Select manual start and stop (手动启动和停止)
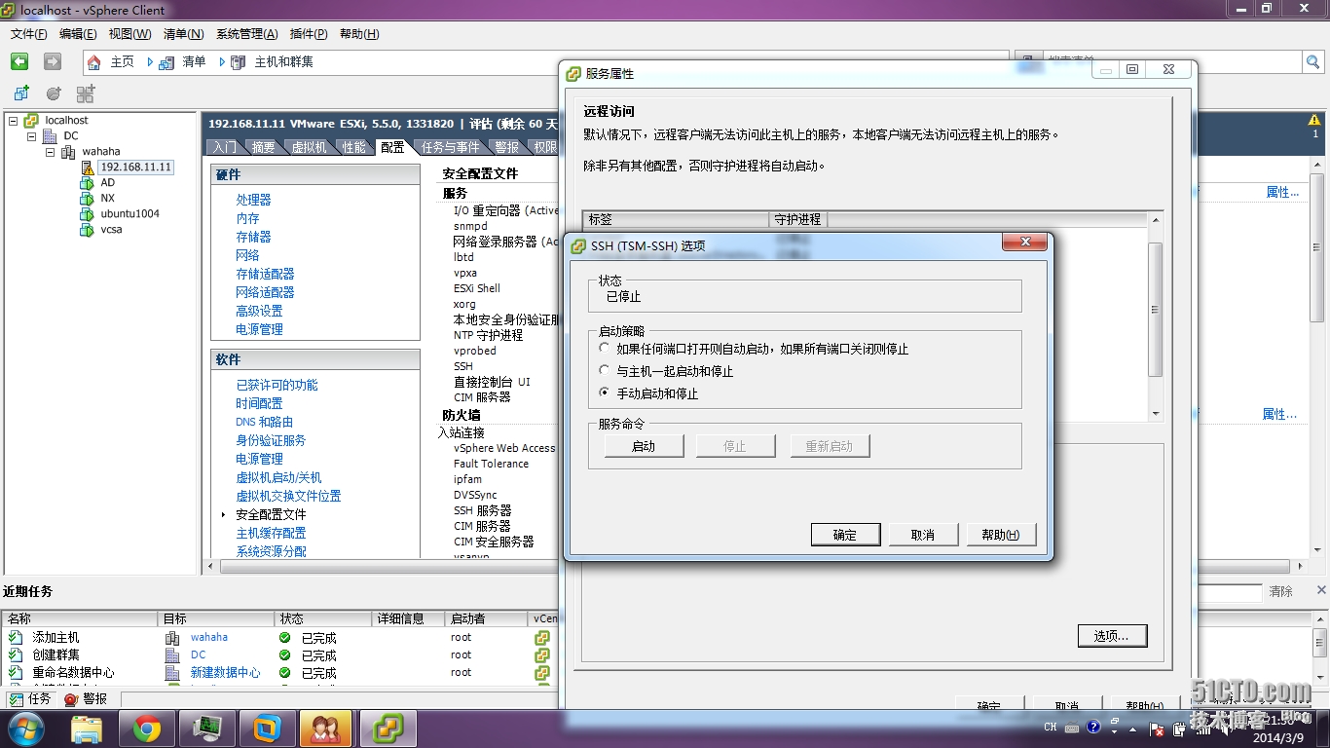This screenshot has width=1330, height=748. point(605,393)
